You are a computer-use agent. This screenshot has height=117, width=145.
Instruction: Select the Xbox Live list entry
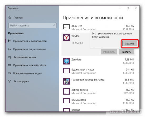tap(99, 28)
